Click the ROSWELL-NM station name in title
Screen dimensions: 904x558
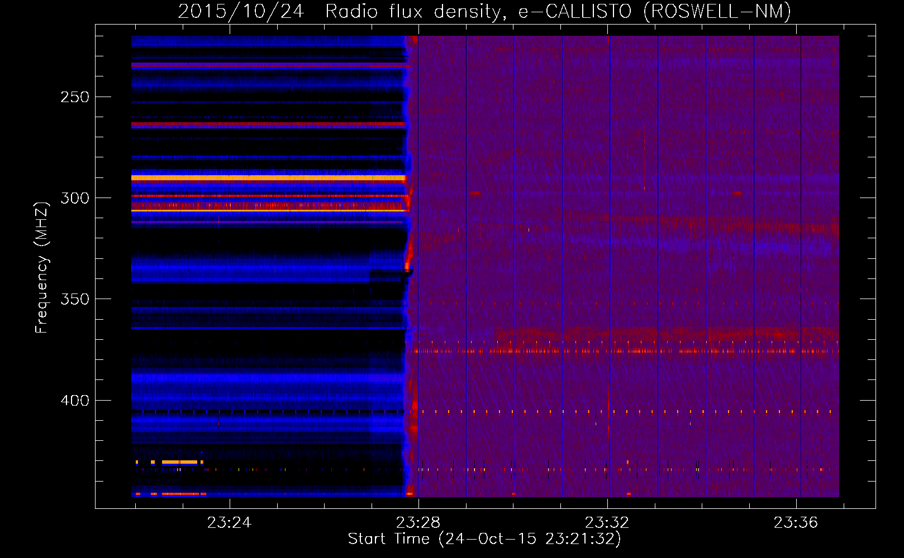717,11
